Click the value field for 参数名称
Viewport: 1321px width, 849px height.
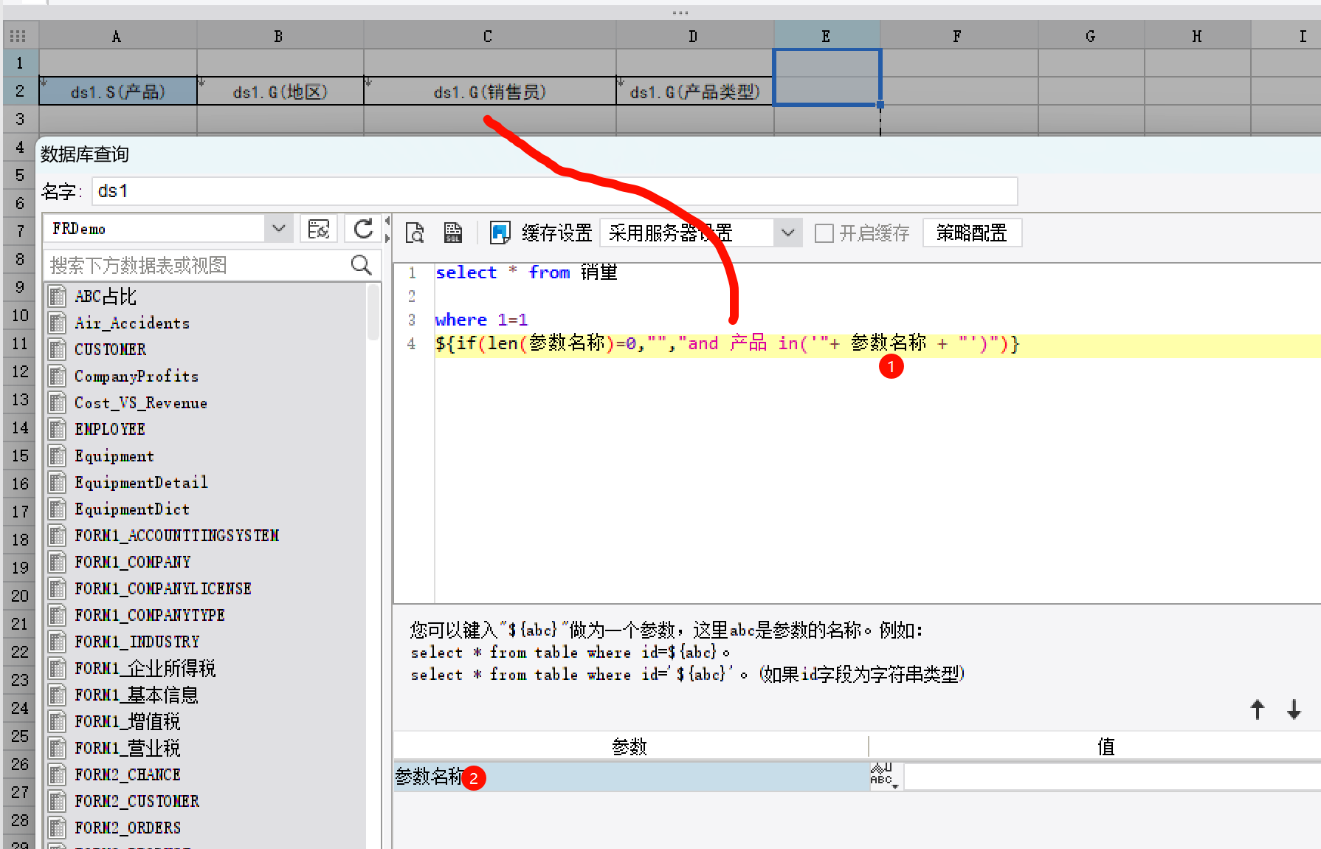1112,777
